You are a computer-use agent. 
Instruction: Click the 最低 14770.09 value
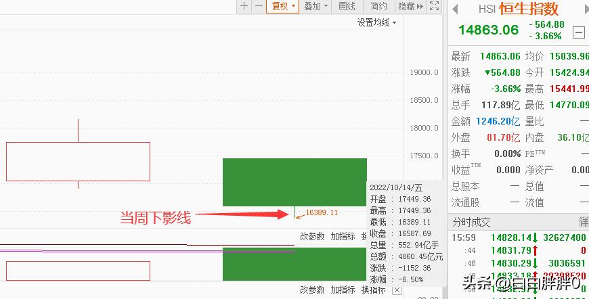point(569,105)
